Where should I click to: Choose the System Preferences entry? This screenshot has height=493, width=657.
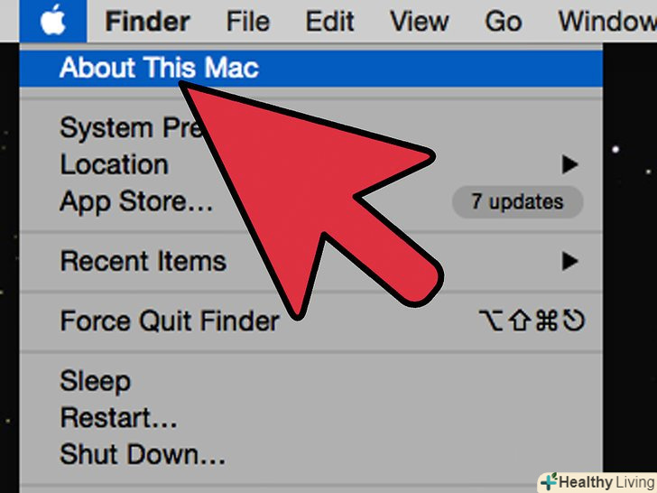pyautogui.click(x=310, y=128)
